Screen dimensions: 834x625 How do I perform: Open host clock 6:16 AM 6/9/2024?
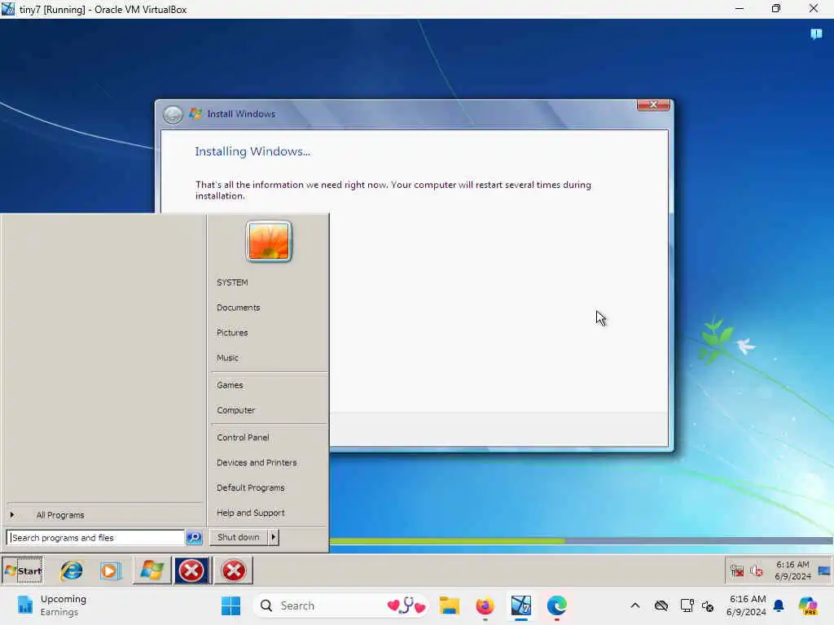[x=746, y=605]
